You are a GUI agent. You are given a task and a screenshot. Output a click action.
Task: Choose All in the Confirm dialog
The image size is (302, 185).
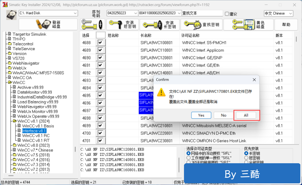(x=246, y=115)
